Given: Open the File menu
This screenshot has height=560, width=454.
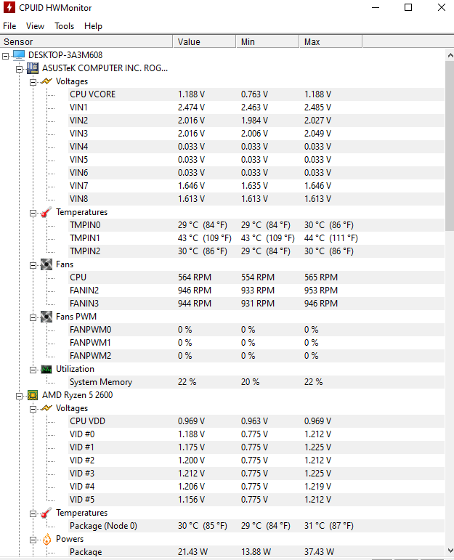Looking at the screenshot, I should tap(9, 26).
